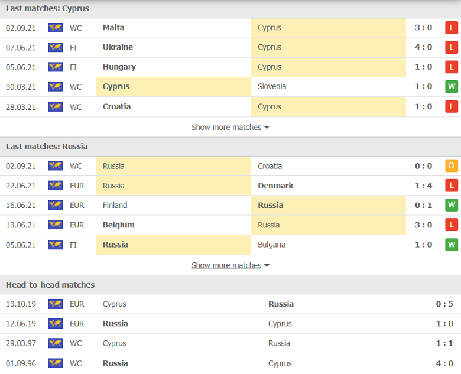
Task: Select Bulgaria in the 05.06.21 Russia match
Action: pyautogui.click(x=272, y=245)
